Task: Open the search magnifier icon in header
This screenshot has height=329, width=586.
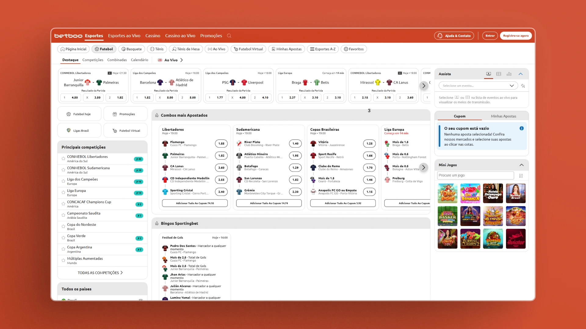Action: tap(229, 36)
